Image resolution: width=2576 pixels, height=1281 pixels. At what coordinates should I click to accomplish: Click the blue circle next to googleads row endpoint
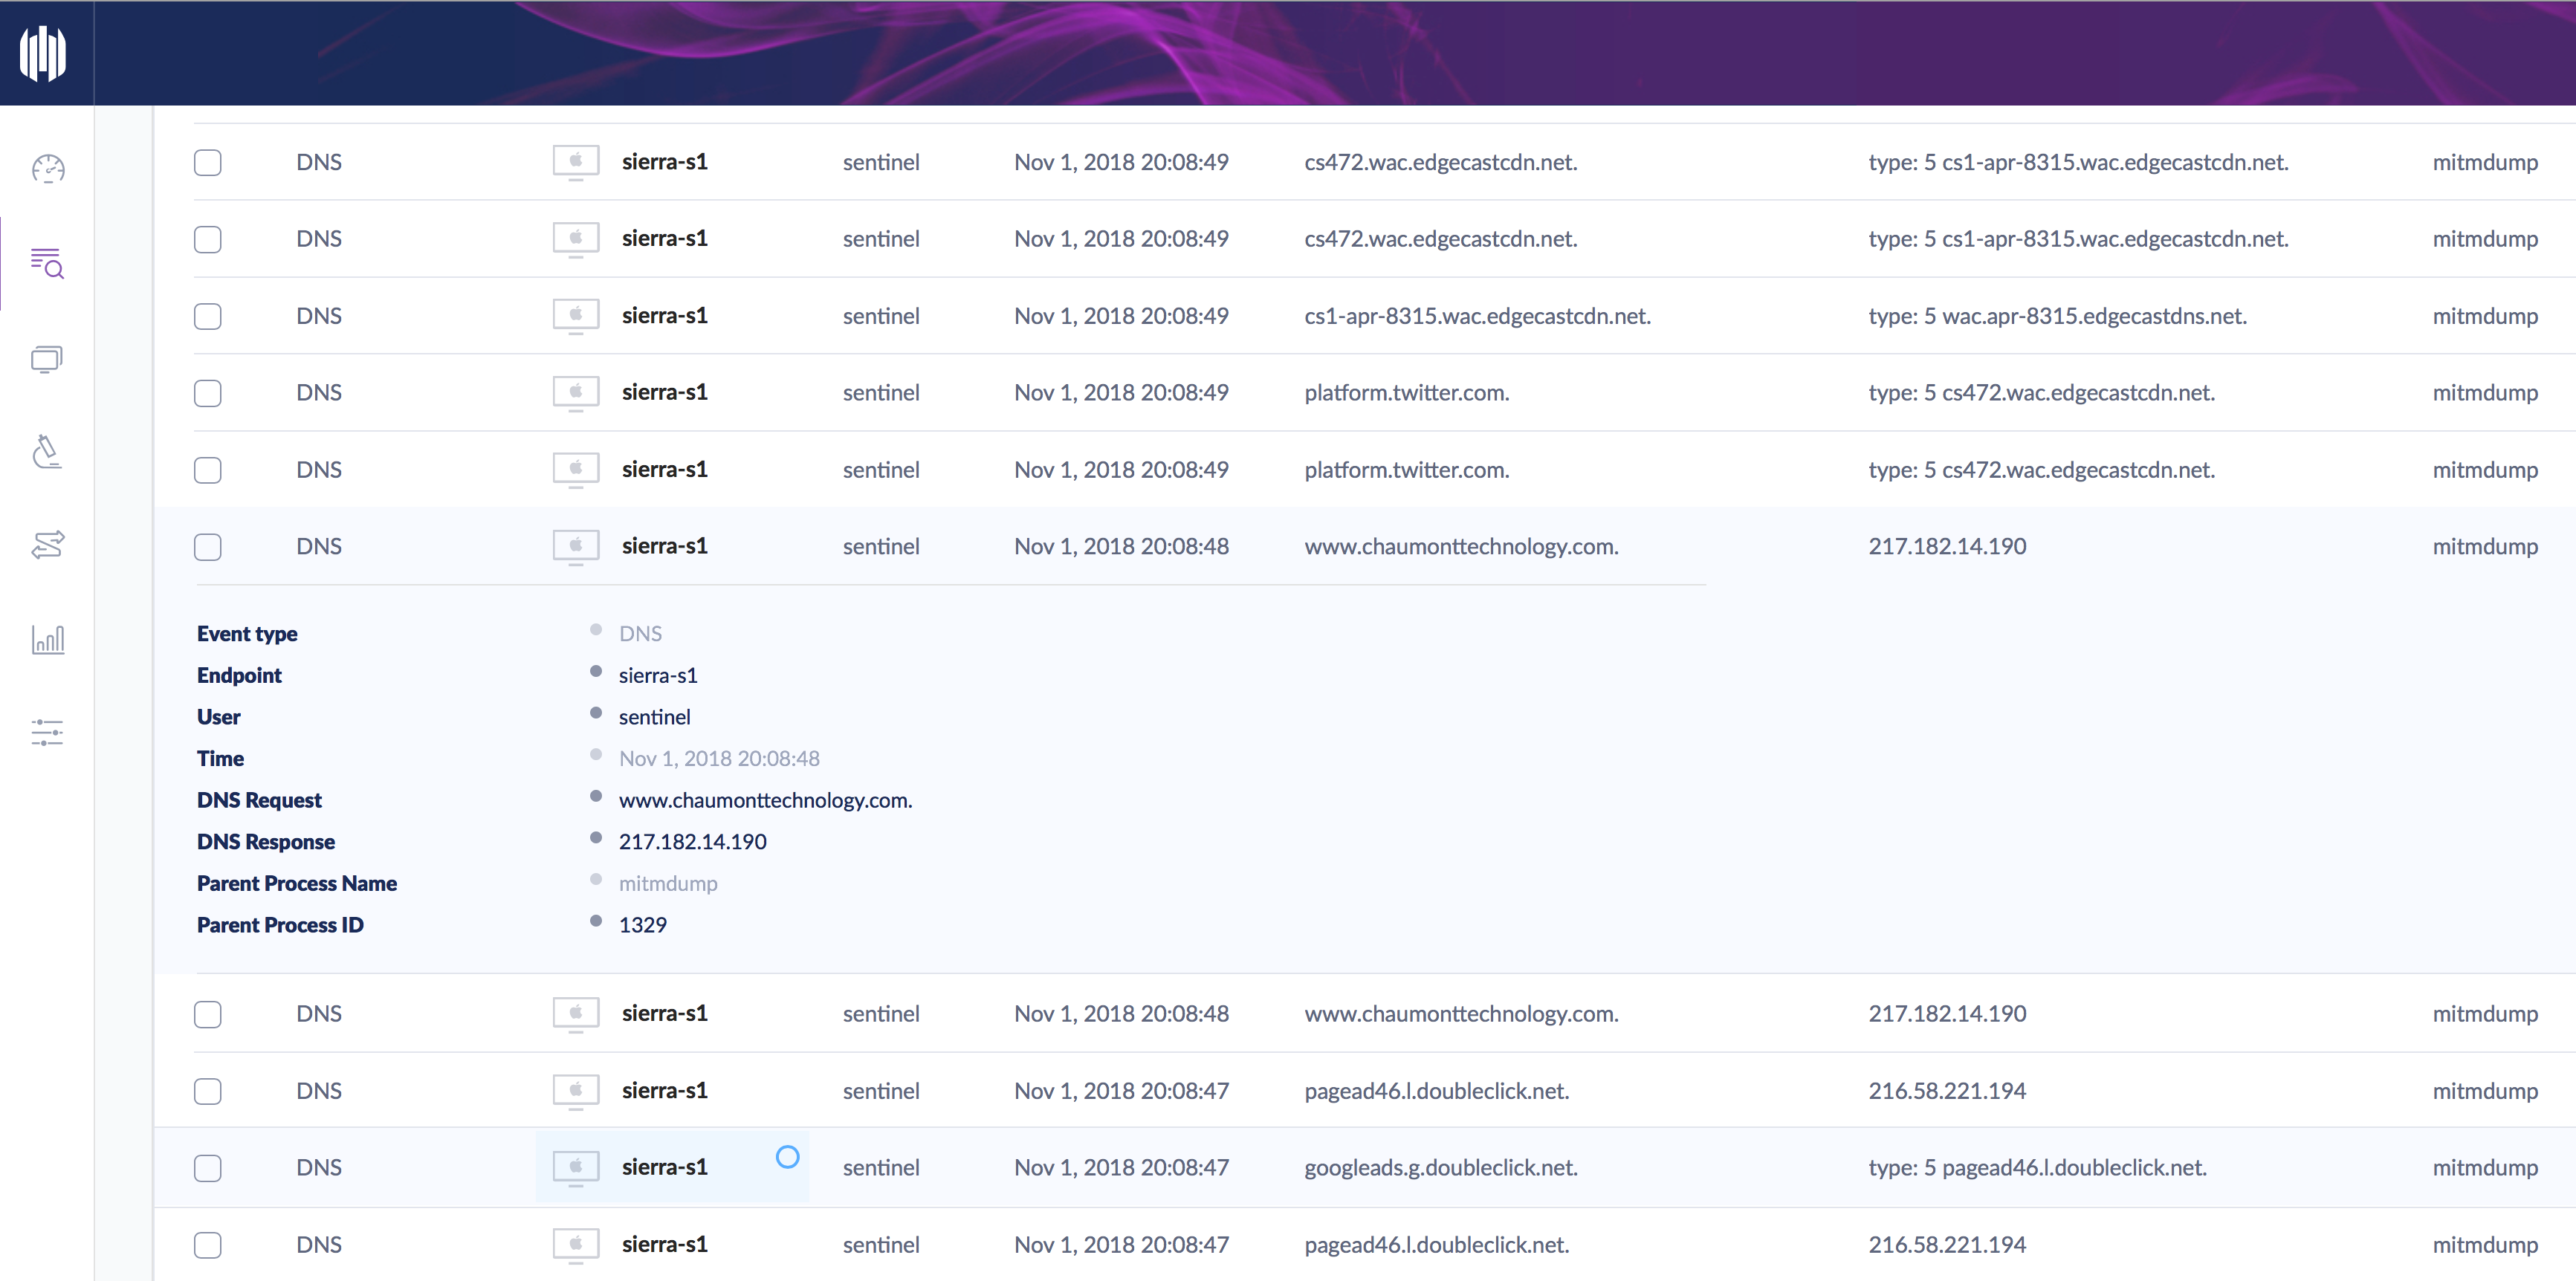[787, 1157]
